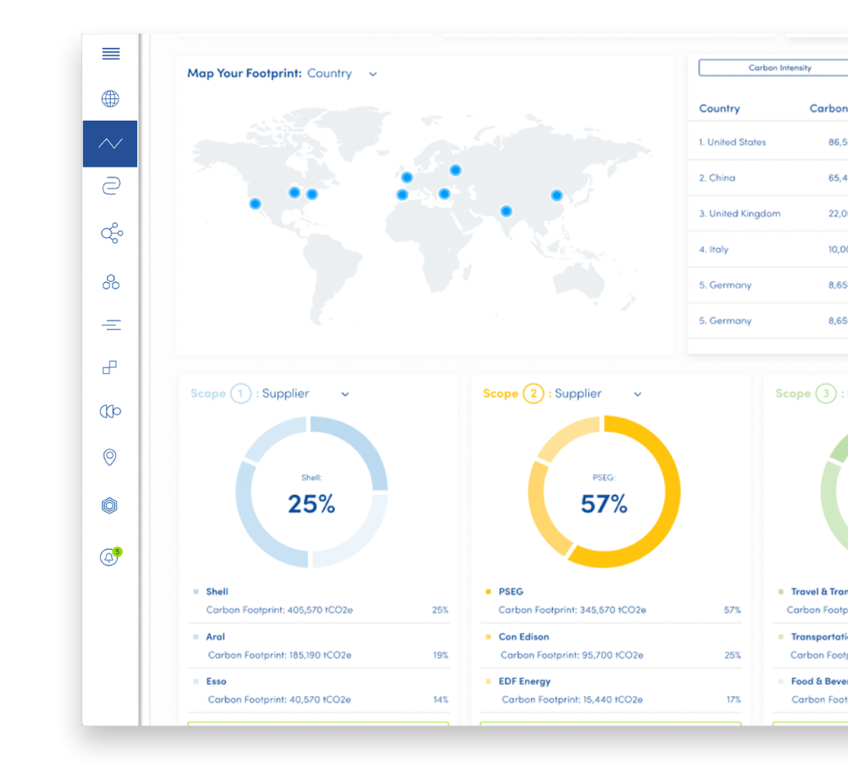Click the circled 3 badge beside Scope
Screen dimensions: 848x775
pyautogui.click(x=826, y=394)
